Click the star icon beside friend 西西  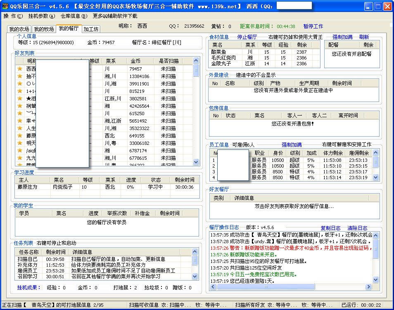pos(19,69)
